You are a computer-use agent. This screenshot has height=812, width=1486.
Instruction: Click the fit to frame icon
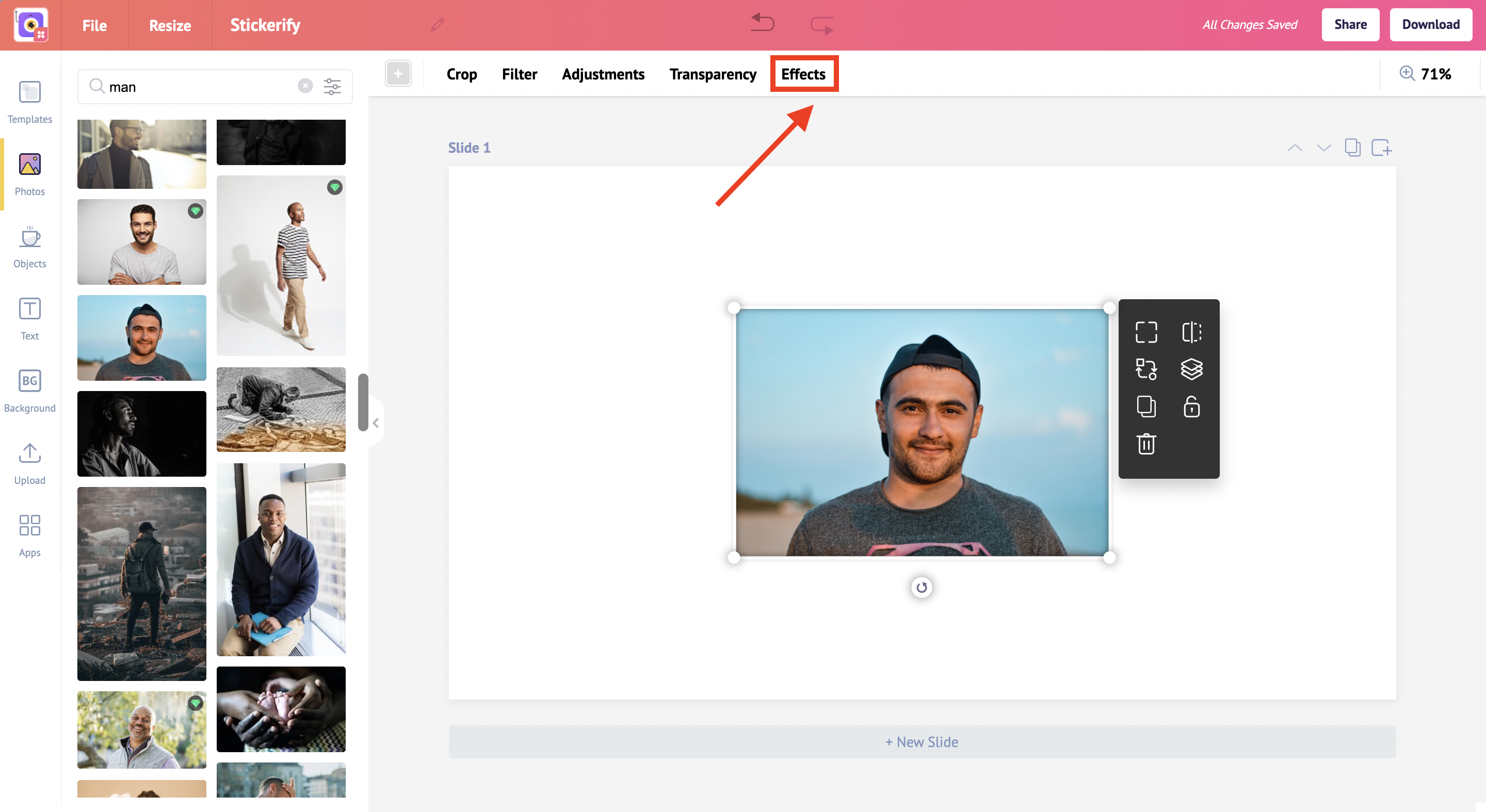click(1145, 332)
